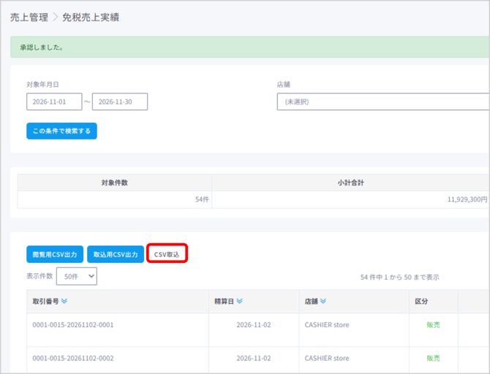Click end date field 2026-11-30
This screenshot has width=490, height=374.
(x=120, y=102)
